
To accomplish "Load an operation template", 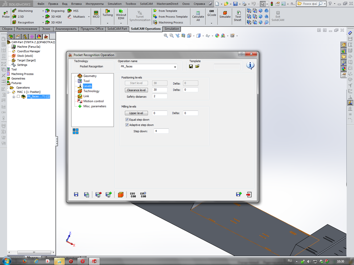I will tap(197, 66).
